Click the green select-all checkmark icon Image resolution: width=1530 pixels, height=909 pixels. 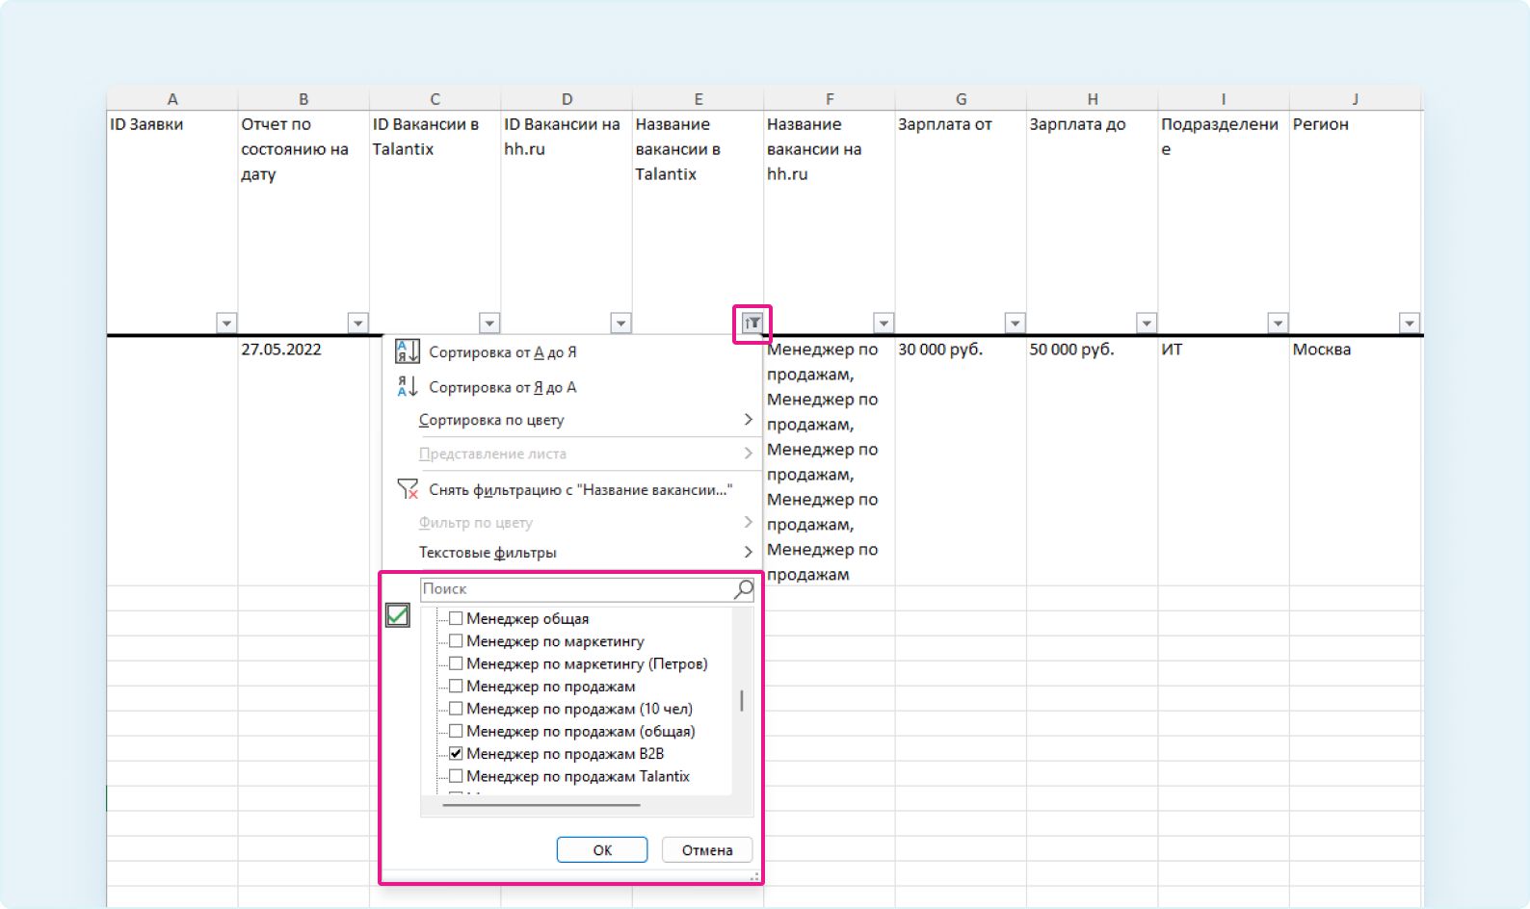397,615
